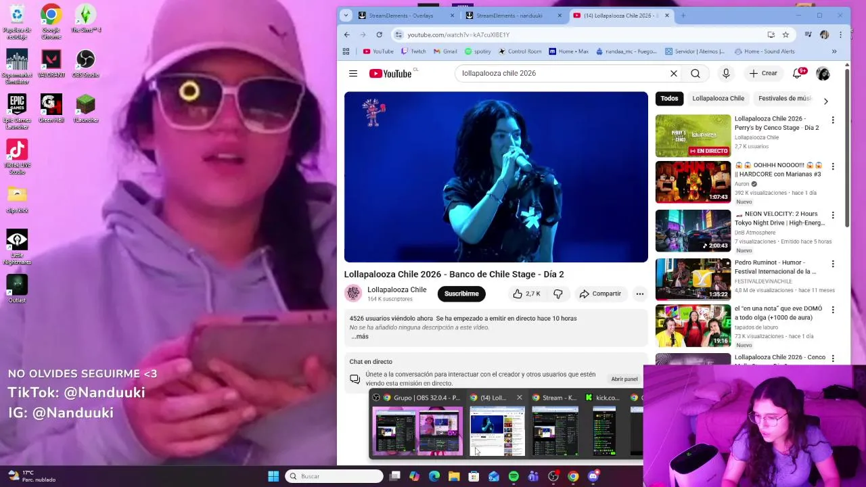866x487 pixels.
Task: Open options for Perry's by Cenco Stage video
Action: (x=833, y=120)
